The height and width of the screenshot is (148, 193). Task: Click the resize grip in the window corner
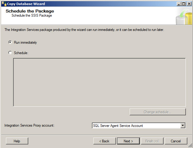[x=190, y=146]
